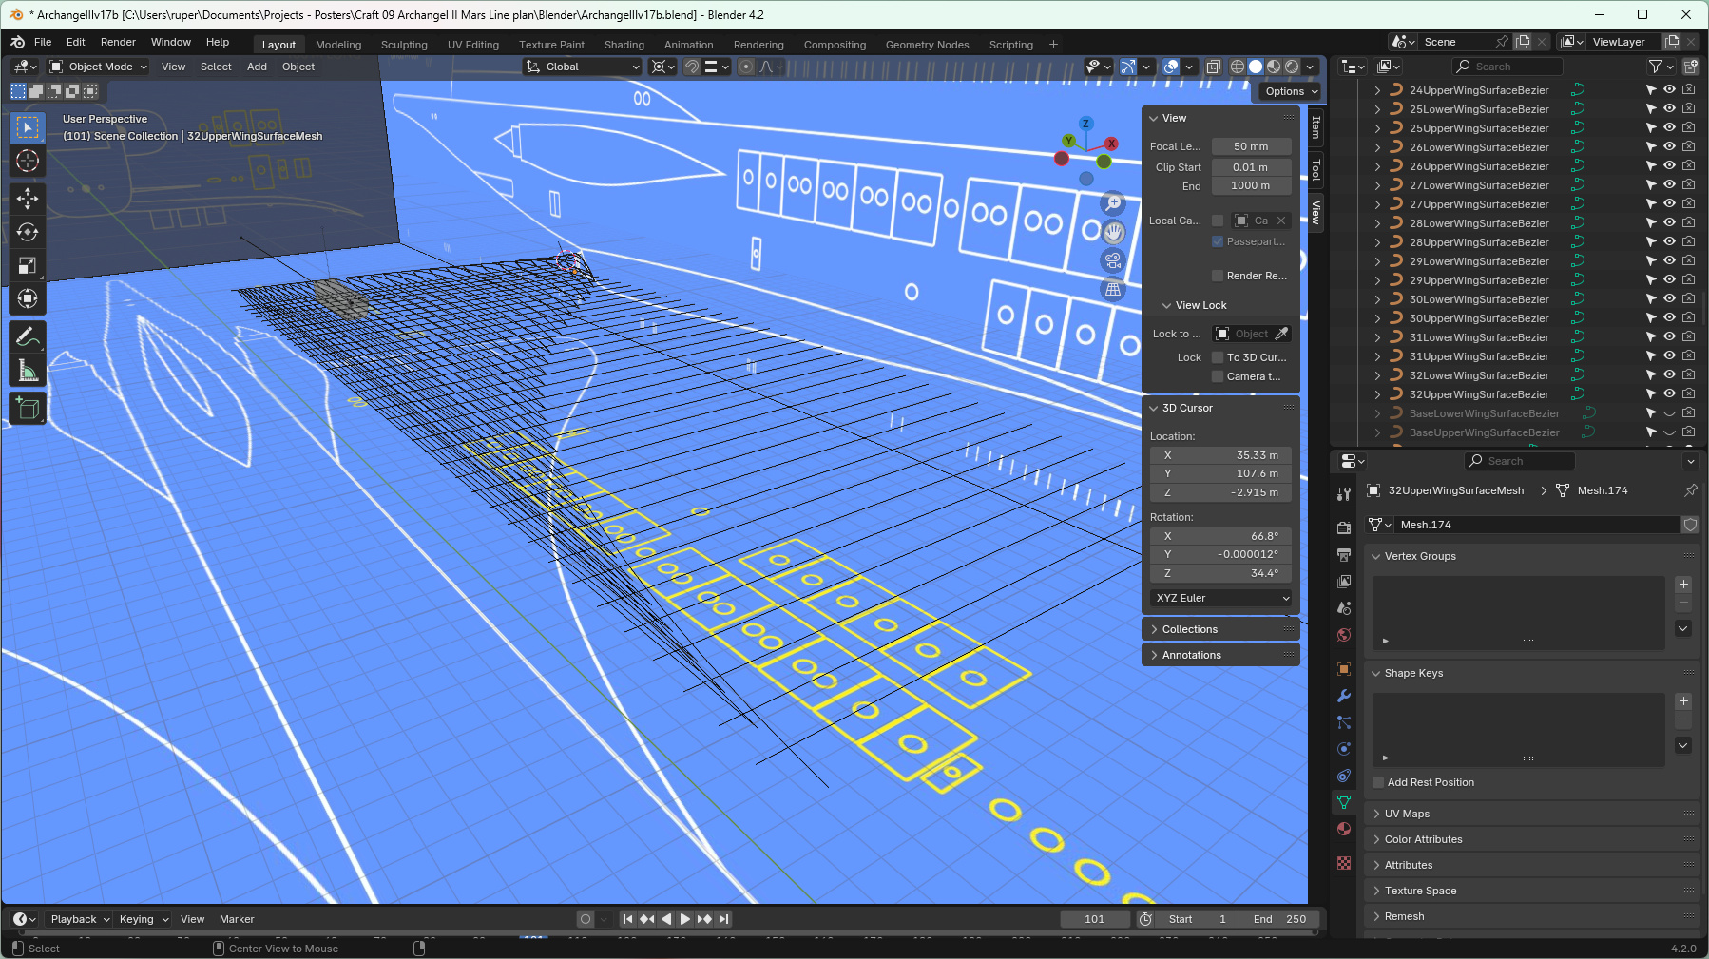Select the Annotate tool
The width and height of the screenshot is (1709, 959).
[28, 337]
